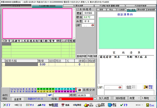The width and height of the screenshot is (157, 108).
Task: Toggle the 主訴搜尋 checkbox
Action: pos(77,9)
